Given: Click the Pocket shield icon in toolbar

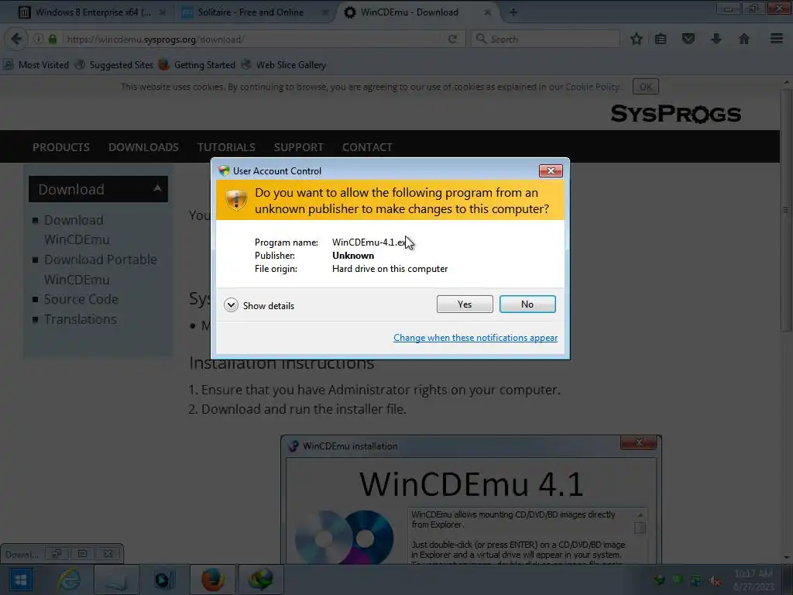Looking at the screenshot, I should point(688,39).
